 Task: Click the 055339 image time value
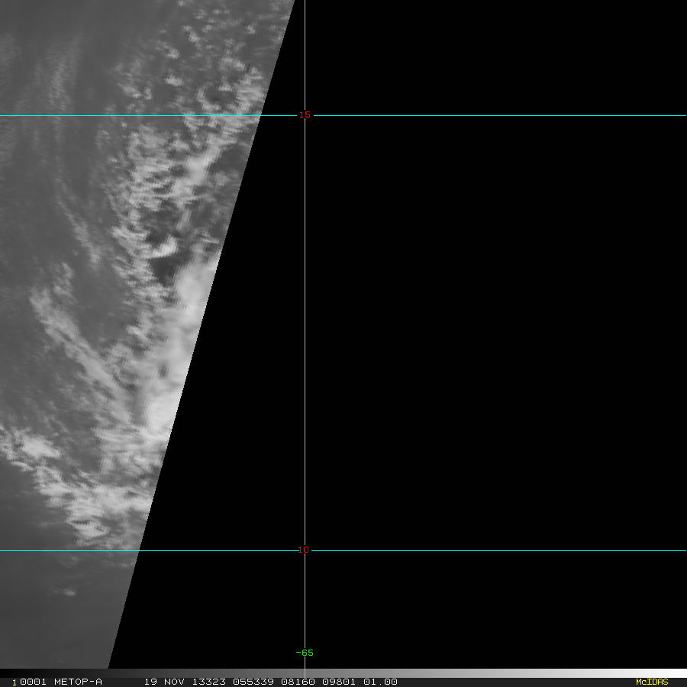point(253,682)
